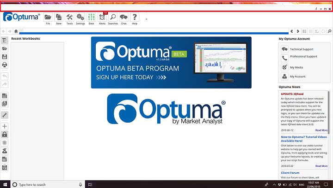This screenshot has width=333, height=188.
Task: Click the My Media film reel icon
Action: (284, 67)
